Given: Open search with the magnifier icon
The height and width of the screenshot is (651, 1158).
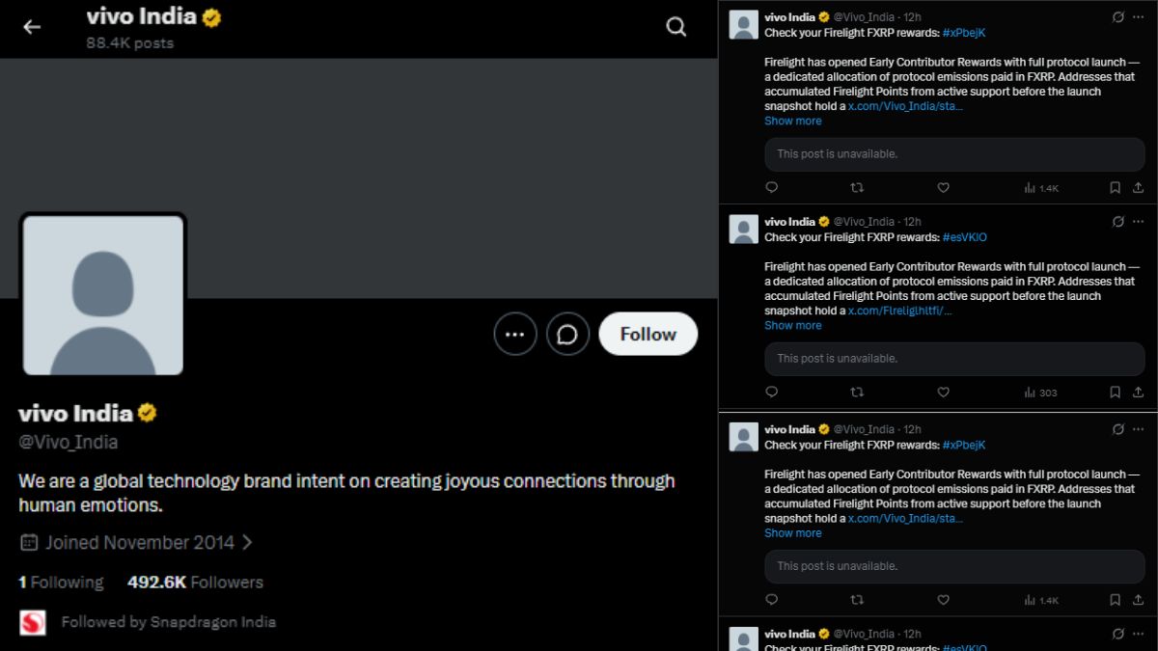Looking at the screenshot, I should pyautogui.click(x=676, y=27).
